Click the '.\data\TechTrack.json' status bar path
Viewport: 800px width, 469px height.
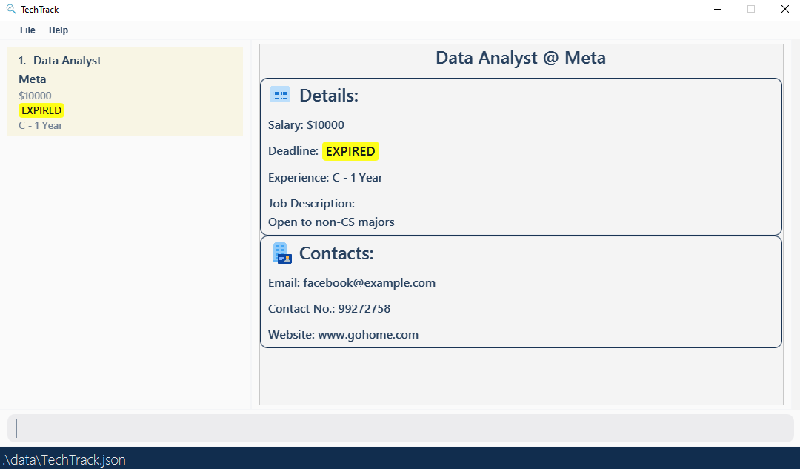point(64,460)
